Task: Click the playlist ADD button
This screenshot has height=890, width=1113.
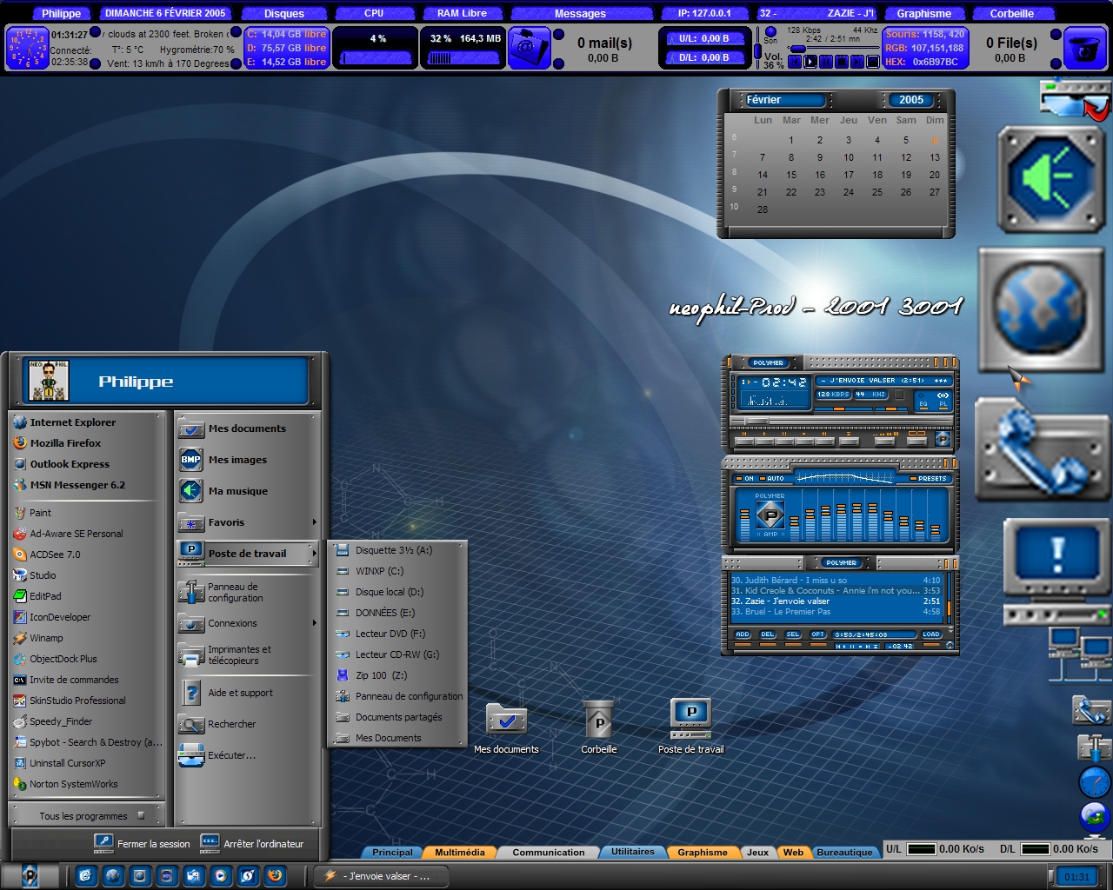Action: [743, 634]
